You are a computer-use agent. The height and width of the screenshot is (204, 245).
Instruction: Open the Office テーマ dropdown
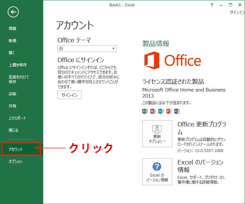pos(87,48)
